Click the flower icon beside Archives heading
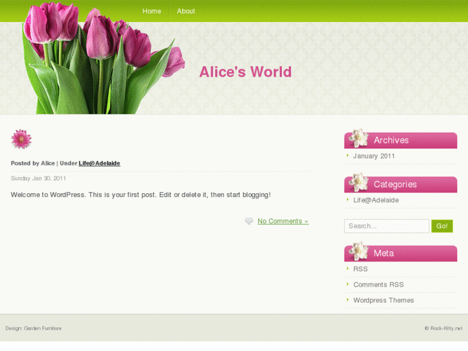The width and height of the screenshot is (468, 351). coord(359,138)
